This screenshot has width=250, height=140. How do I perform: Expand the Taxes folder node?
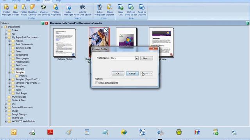click(9, 90)
